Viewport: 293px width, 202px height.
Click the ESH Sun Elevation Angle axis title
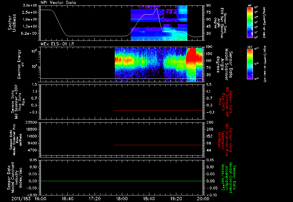[220, 23]
